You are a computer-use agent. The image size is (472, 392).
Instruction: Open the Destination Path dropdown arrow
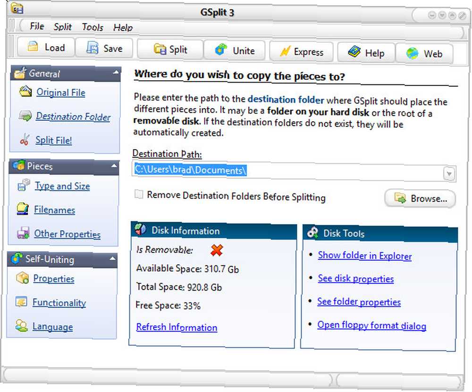pyautogui.click(x=449, y=174)
